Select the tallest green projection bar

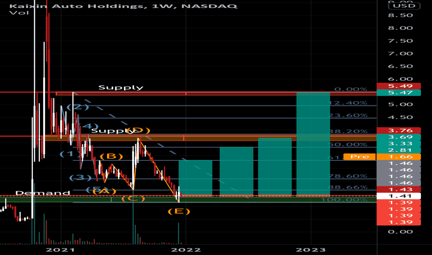pos(313,145)
